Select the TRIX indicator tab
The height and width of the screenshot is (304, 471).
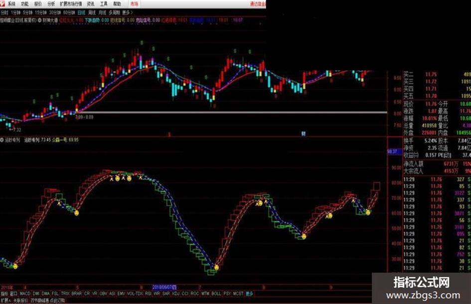click(65, 294)
